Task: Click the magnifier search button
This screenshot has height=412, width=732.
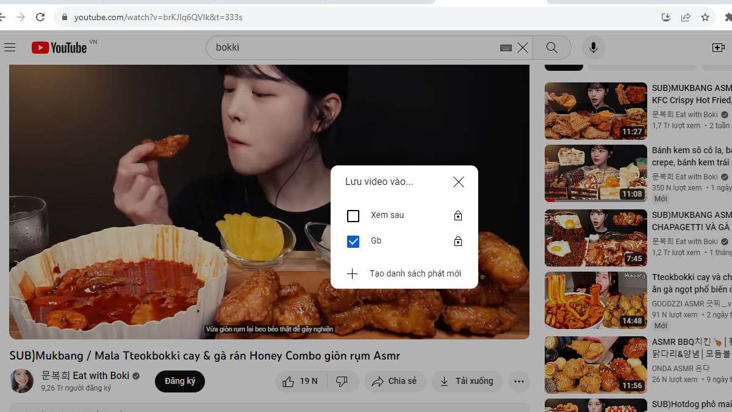Action: point(552,48)
